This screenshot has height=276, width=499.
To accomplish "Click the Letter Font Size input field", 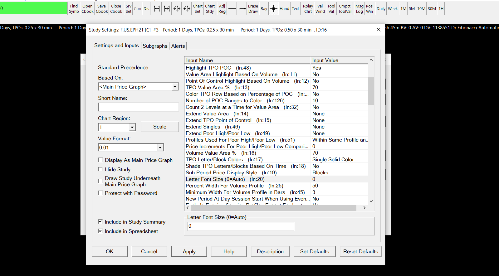I will point(241,226).
